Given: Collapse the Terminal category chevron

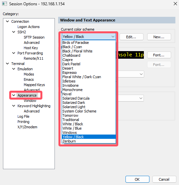Looking at the screenshot, I should 8,63.
